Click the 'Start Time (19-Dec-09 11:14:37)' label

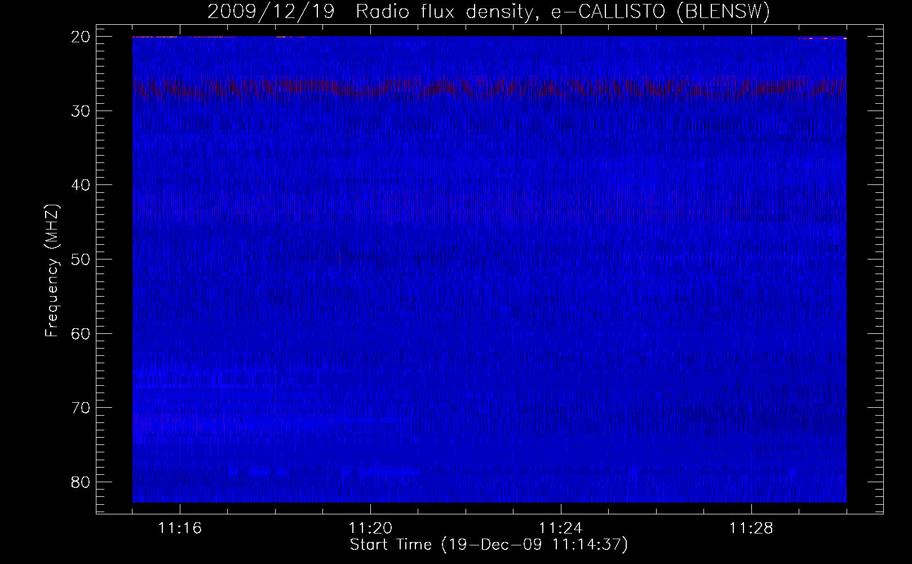tap(489, 545)
